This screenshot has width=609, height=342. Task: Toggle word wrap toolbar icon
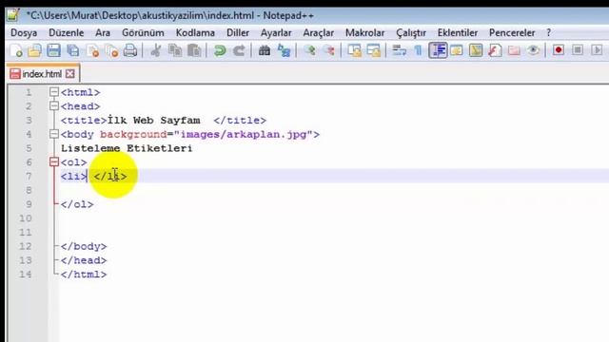(399, 50)
